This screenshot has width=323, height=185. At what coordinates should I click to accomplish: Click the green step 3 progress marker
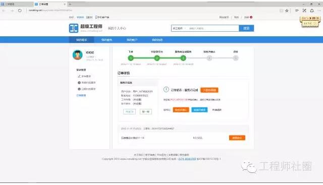click(183, 58)
